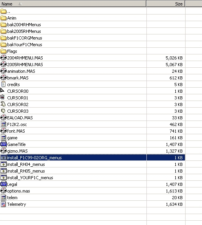Select the Legal BMP file icon
The image size is (202, 225).
click(4, 184)
